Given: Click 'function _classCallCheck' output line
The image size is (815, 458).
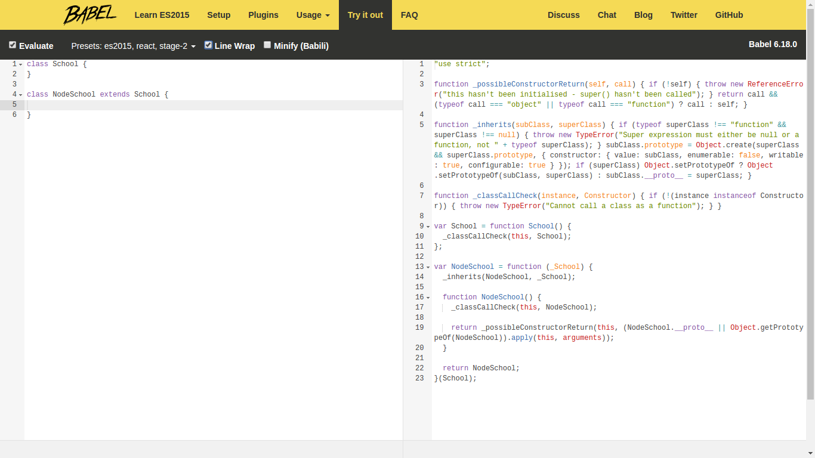Looking at the screenshot, I should tap(619, 200).
